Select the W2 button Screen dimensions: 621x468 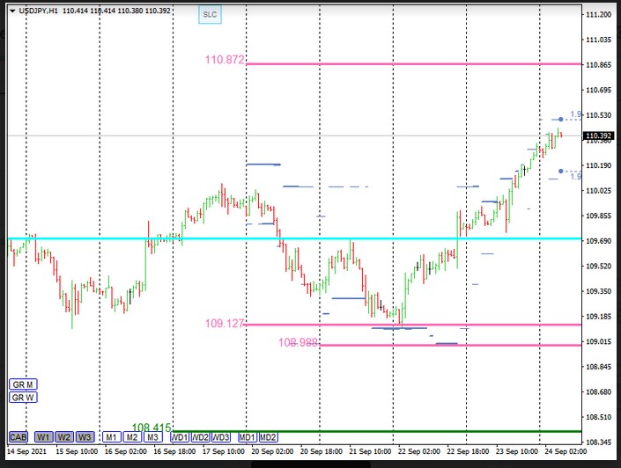point(64,437)
